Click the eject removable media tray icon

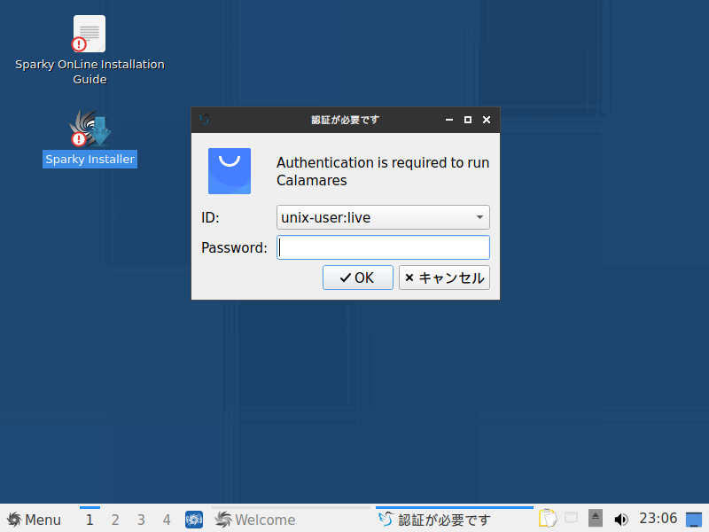pyautogui.click(x=596, y=519)
